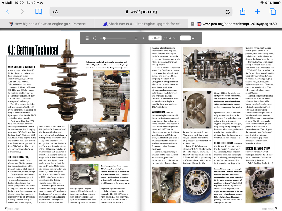Return to Mail app via back link

pos(7,3)
